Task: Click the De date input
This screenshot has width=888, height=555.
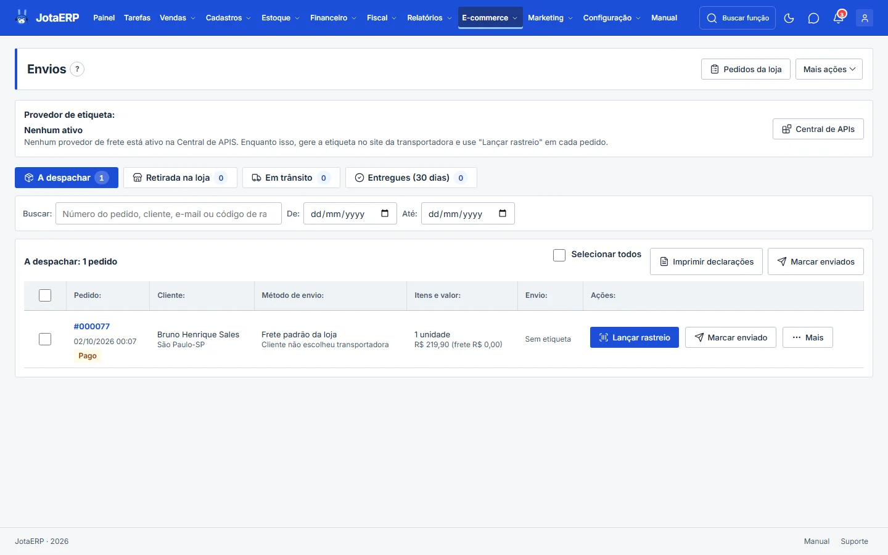Action: (x=350, y=213)
